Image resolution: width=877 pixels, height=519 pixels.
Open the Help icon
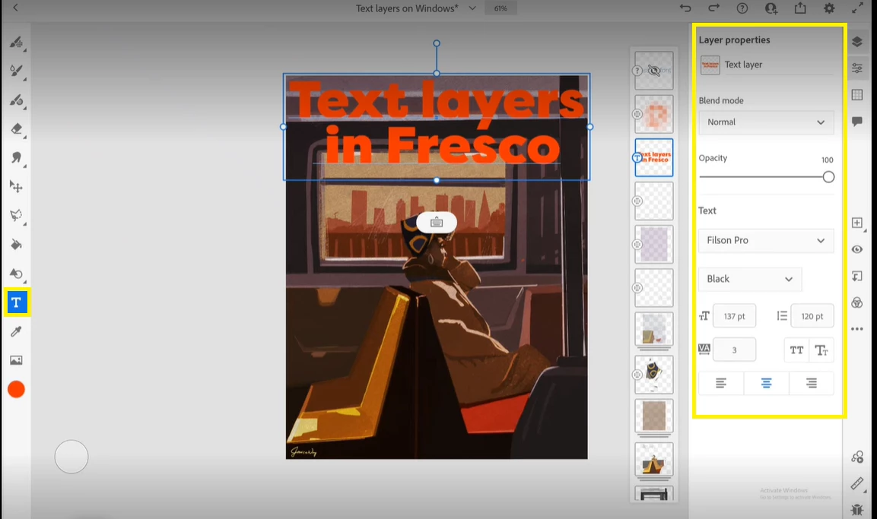pyautogui.click(x=742, y=8)
